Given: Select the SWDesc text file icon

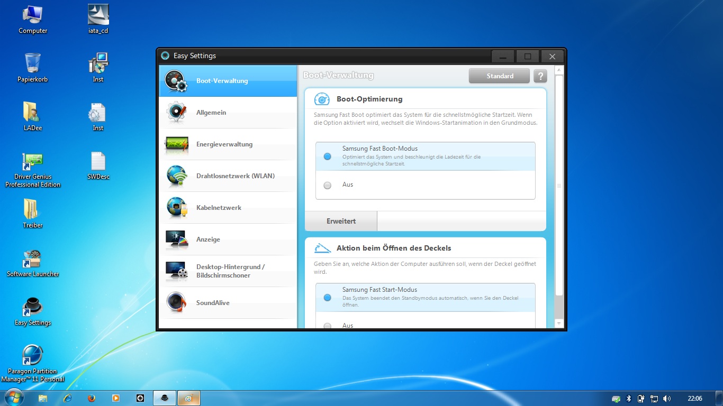Looking at the screenshot, I should tap(98, 161).
